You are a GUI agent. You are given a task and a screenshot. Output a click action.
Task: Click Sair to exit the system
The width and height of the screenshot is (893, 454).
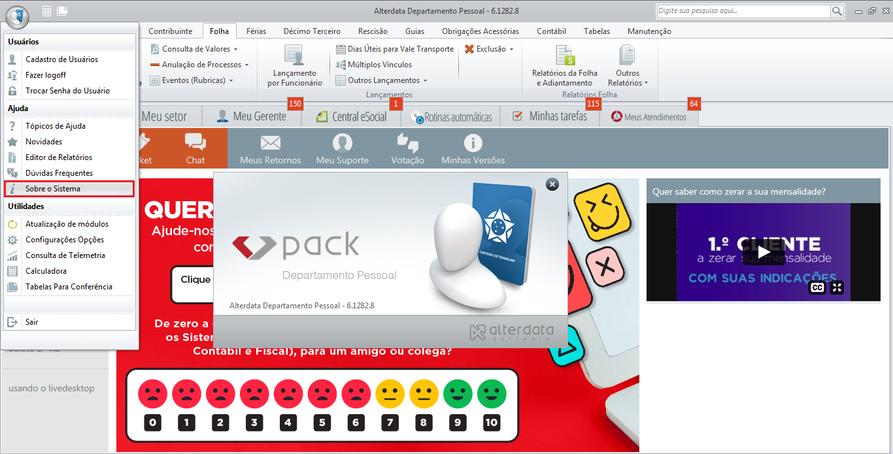[x=70, y=322]
